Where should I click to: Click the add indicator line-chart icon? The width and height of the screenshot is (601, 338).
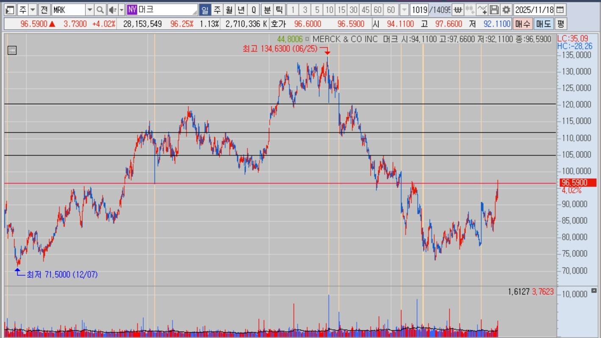pos(482,10)
